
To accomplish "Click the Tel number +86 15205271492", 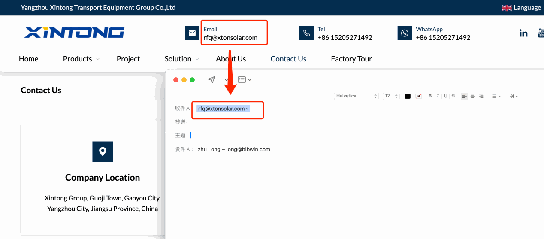I will point(345,37).
